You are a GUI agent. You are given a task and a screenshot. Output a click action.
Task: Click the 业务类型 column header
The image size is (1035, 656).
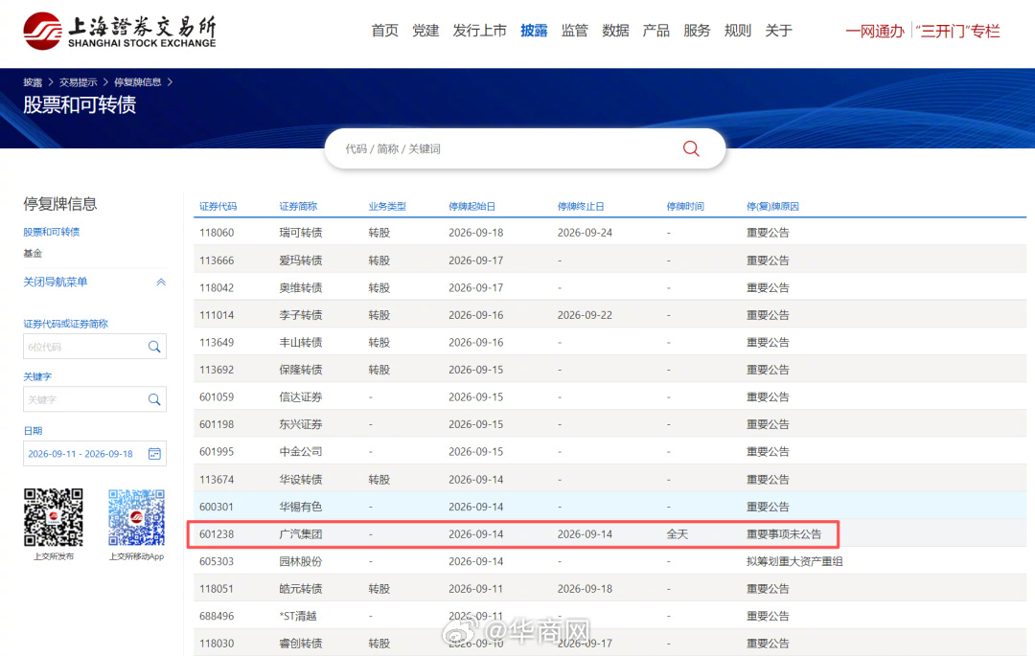coord(387,206)
